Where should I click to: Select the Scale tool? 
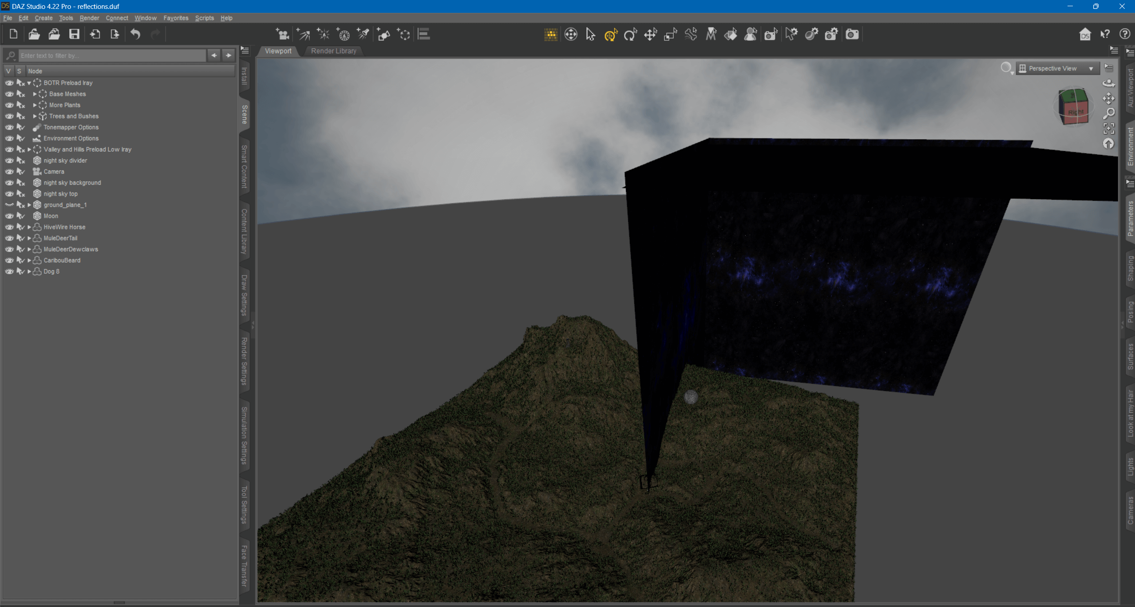[670, 35]
